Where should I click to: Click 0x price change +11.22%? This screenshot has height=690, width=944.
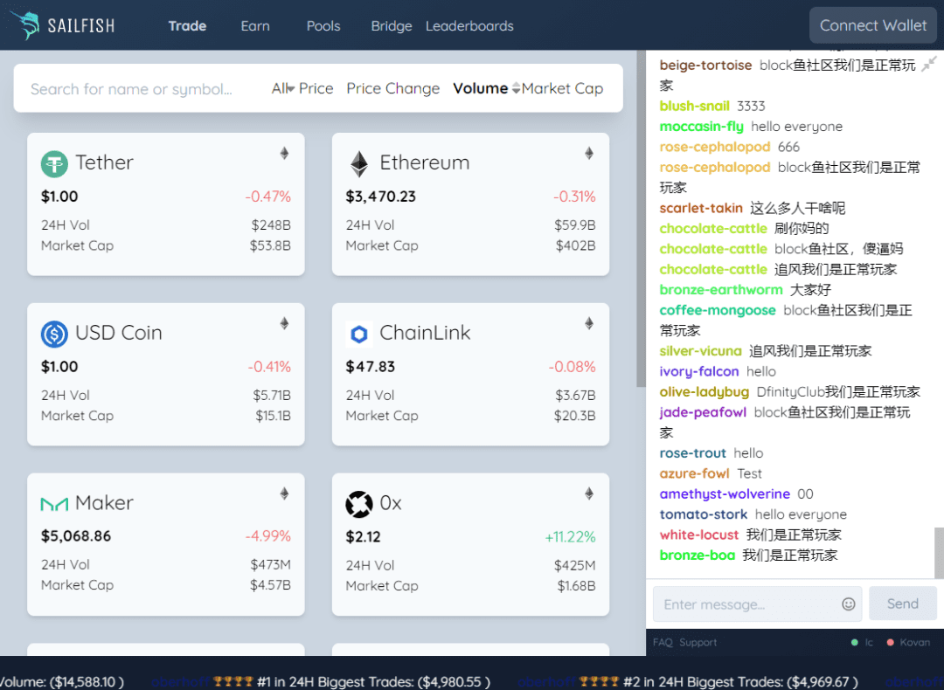click(570, 536)
